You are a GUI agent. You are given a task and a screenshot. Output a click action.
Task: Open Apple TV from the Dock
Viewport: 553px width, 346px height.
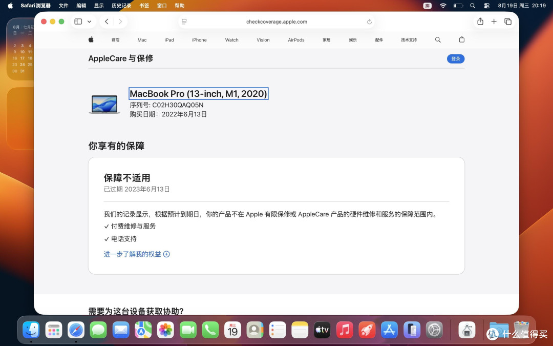323,330
